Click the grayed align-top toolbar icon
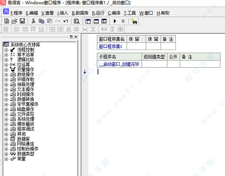225x176 pixels. (33, 29)
